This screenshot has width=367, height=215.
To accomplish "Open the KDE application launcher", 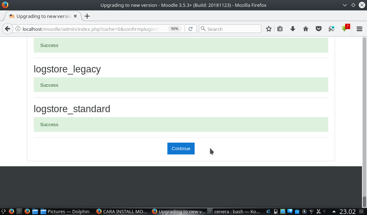I will pyautogui.click(x=3, y=211).
